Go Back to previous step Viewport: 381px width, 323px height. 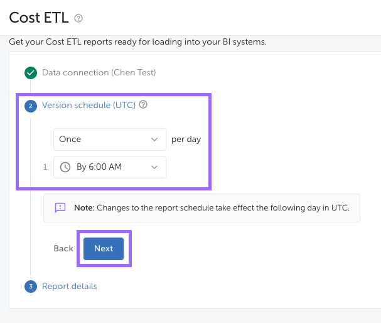click(x=63, y=249)
